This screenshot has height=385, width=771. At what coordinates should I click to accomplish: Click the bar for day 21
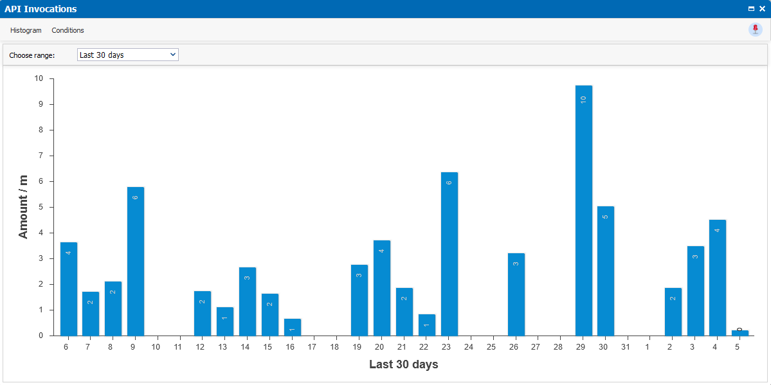click(404, 312)
